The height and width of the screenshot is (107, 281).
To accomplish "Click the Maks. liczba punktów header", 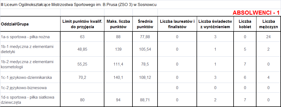I will point(119,24).
